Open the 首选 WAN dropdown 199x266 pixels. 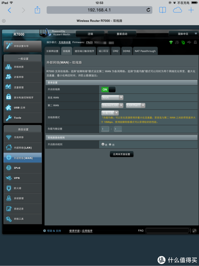[112, 97]
